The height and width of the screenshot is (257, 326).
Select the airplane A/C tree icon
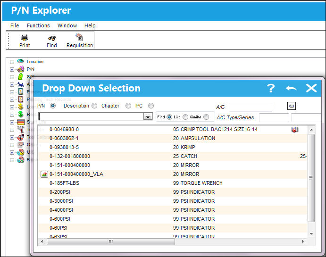[x=20, y=84]
